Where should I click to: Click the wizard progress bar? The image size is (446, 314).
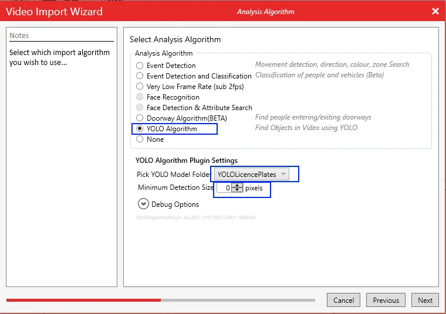pyautogui.click(x=161, y=300)
